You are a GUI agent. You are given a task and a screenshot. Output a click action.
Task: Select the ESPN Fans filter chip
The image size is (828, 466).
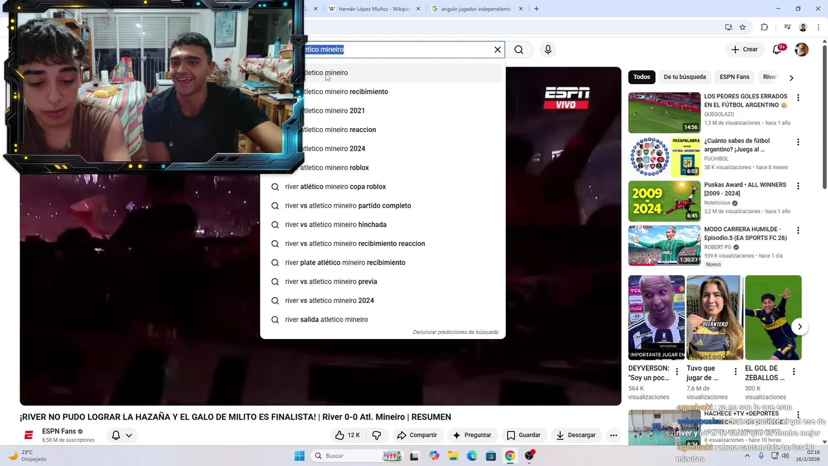(734, 77)
